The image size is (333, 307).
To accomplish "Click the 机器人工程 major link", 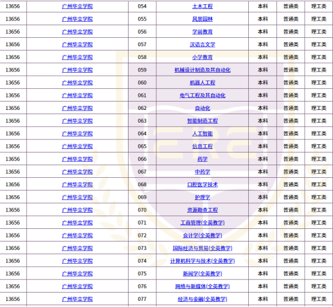I will tap(202, 83).
